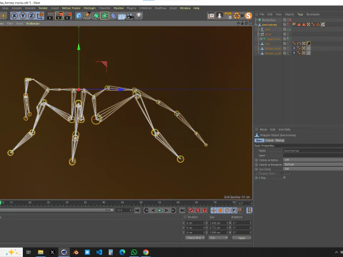The width and height of the screenshot is (343, 257).
Task: Add a light object
Action: pyautogui.click(x=139, y=16)
